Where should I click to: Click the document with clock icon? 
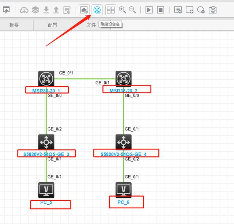pos(67,10)
